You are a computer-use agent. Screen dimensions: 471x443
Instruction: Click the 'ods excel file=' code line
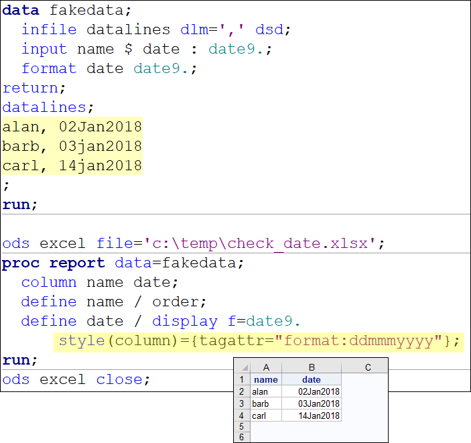click(193, 243)
